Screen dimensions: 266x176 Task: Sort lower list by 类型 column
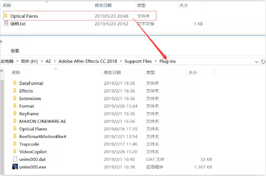pyautogui.click(x=150, y=72)
